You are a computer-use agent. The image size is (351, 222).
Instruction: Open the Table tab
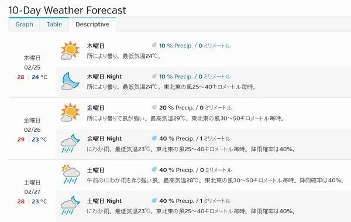coord(54,24)
